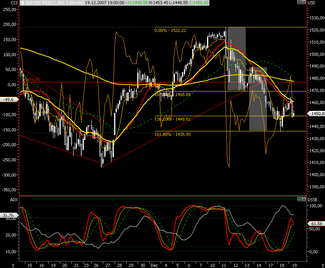The image size is (325, 268).
Task: Click the up arrow at bottom left of the time axis
Action: (13, 265)
